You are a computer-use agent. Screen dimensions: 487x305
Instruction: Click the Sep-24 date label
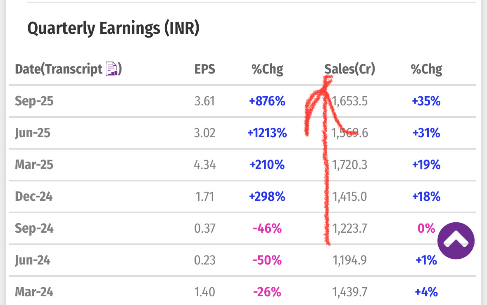pyautogui.click(x=34, y=228)
